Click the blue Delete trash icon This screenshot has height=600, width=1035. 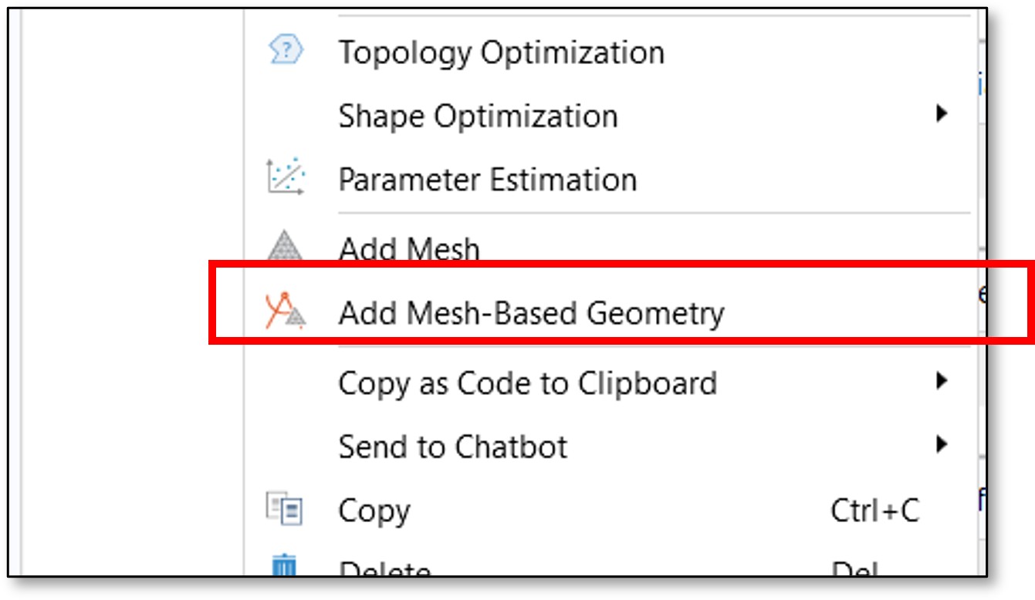(x=284, y=568)
